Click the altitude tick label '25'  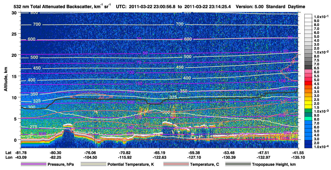point(15,34)
